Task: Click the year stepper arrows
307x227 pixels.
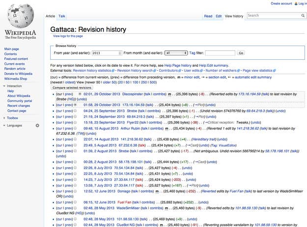Action: click(x=120, y=53)
